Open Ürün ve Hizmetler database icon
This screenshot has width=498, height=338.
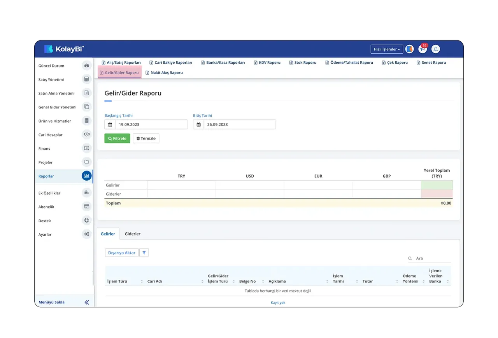pos(86,121)
